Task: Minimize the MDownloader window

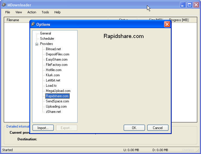Action: (x=183, y=5)
